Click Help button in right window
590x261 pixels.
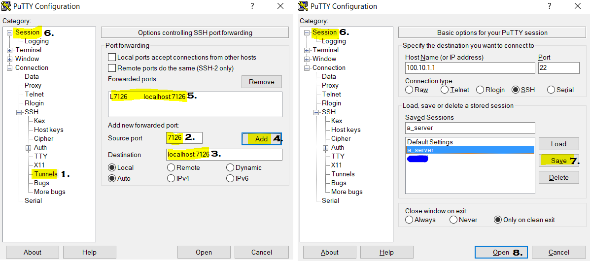click(x=387, y=252)
